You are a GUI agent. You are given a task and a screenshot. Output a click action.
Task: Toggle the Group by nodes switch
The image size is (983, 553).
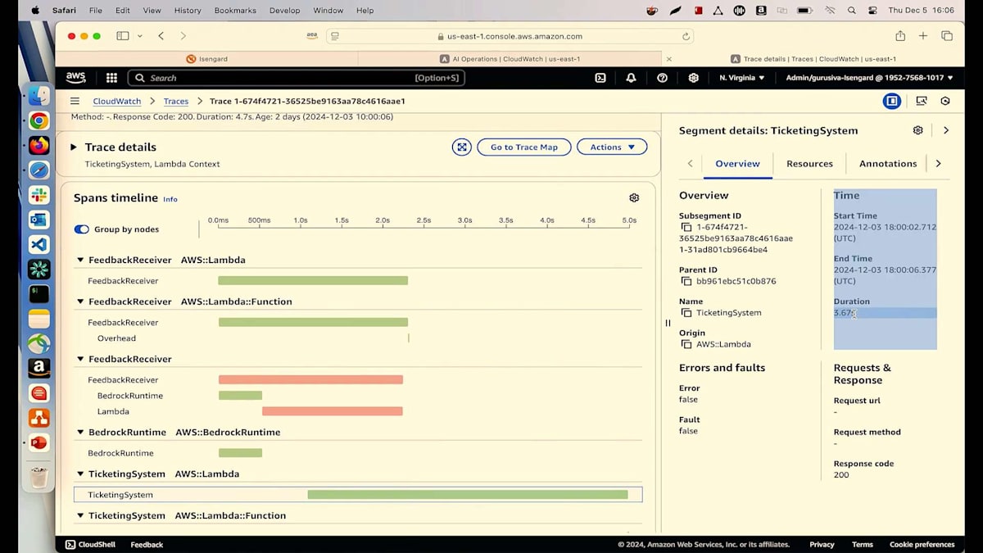pyautogui.click(x=81, y=229)
